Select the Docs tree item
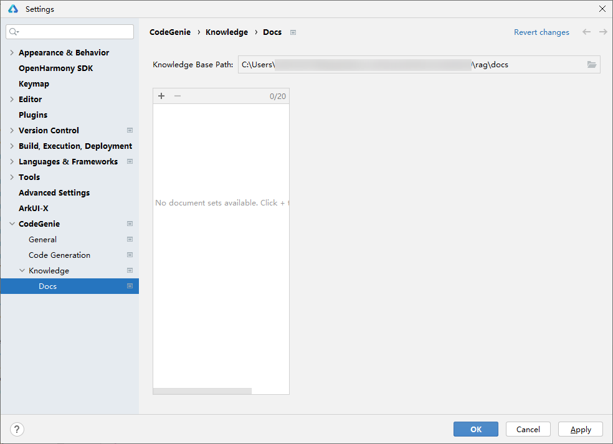Viewport: 613px width, 444px height. (x=70, y=286)
